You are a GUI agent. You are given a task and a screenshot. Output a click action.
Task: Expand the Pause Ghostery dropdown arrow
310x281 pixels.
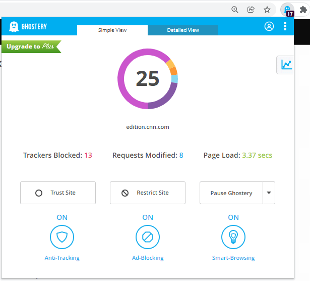pyautogui.click(x=269, y=193)
